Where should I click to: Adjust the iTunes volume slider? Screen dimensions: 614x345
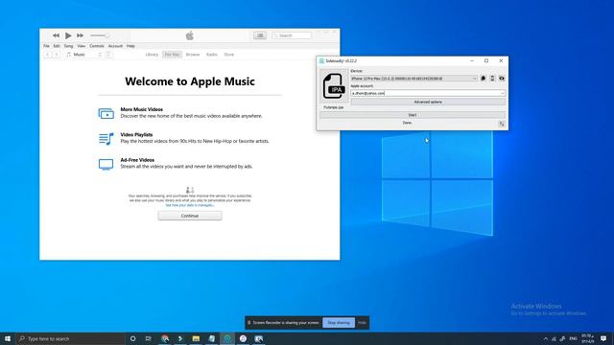pos(100,35)
